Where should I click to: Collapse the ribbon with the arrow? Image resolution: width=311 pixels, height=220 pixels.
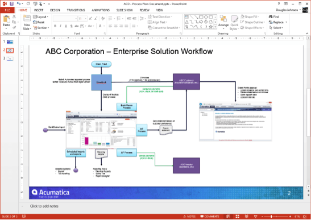coord(307,34)
